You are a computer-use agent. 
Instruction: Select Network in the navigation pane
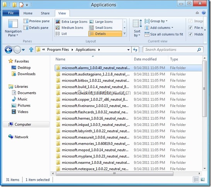tap(19, 137)
